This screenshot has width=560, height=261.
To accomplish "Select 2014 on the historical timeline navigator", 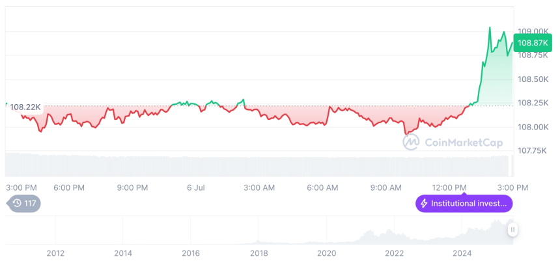I will tap(123, 253).
